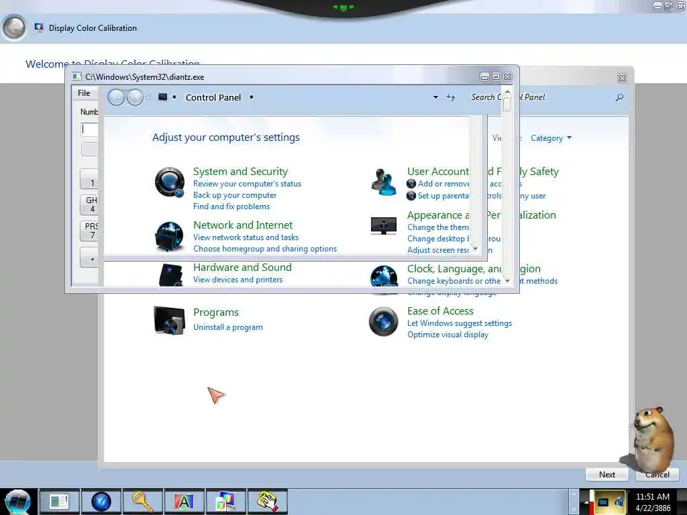
Task: Open the first taskbar window icon
Action: click(x=59, y=502)
